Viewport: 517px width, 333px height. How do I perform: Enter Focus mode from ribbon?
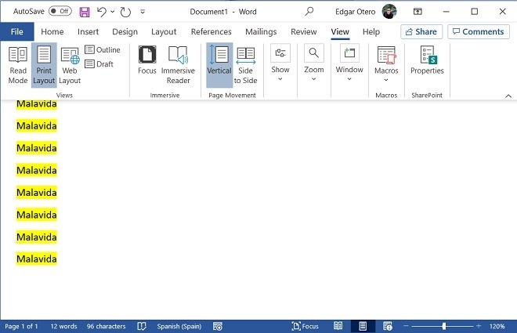(x=147, y=60)
